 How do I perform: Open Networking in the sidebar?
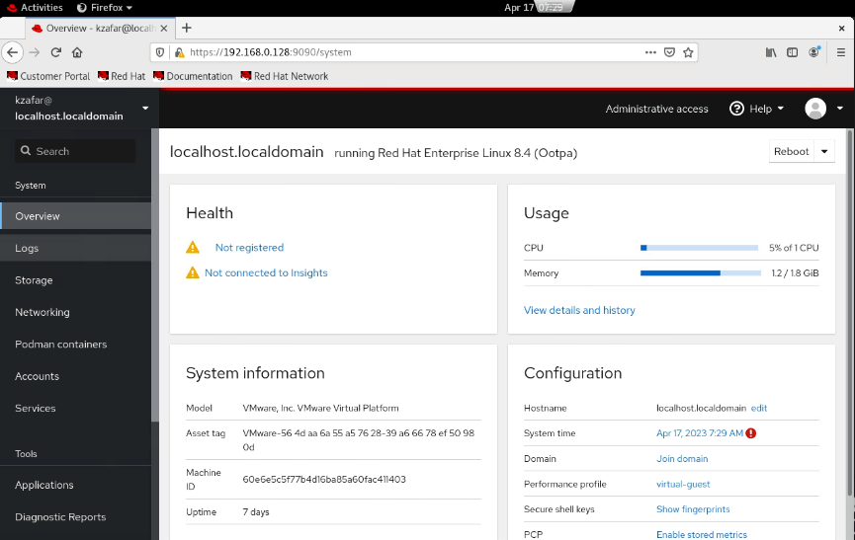[75, 312]
